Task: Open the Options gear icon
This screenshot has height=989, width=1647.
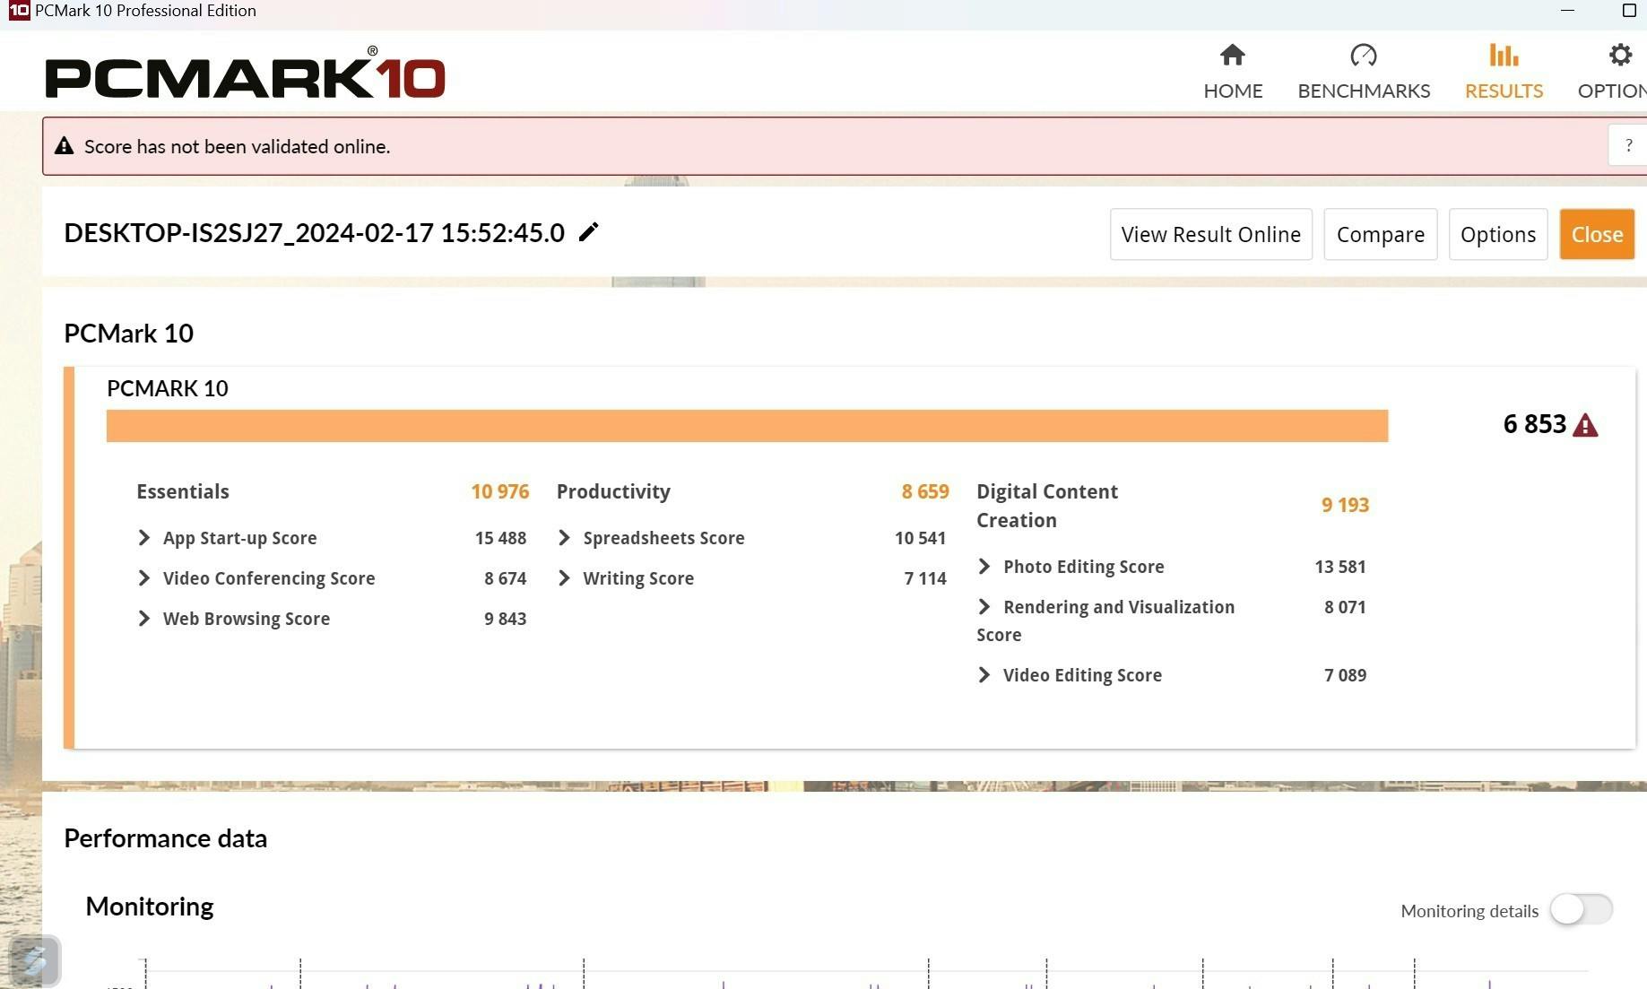Action: tap(1620, 56)
